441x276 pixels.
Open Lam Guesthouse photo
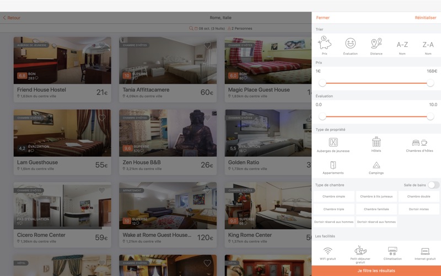(62, 133)
